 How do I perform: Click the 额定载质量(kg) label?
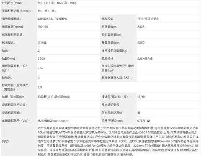pyautogui.click(x=112, y=35)
